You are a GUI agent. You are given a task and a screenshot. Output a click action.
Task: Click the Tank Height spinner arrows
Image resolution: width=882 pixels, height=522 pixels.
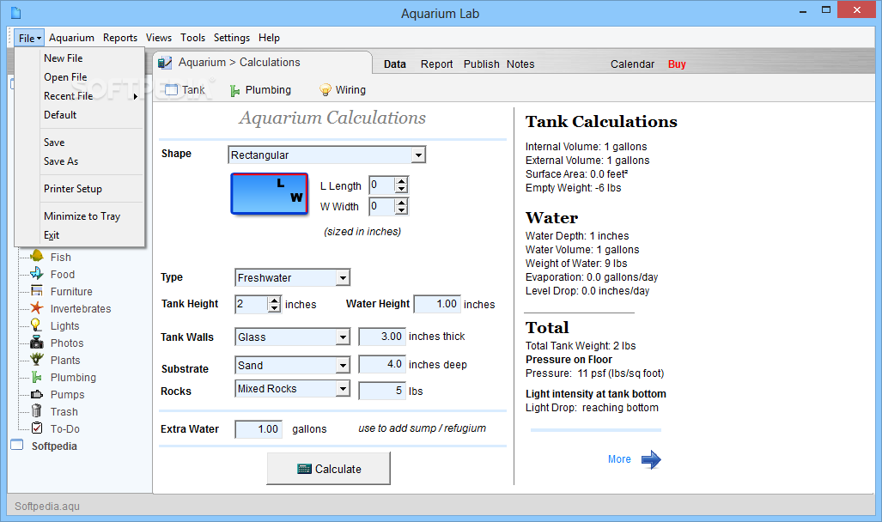coord(274,304)
